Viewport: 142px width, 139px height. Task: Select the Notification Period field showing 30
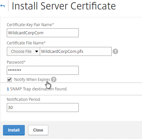(43, 107)
